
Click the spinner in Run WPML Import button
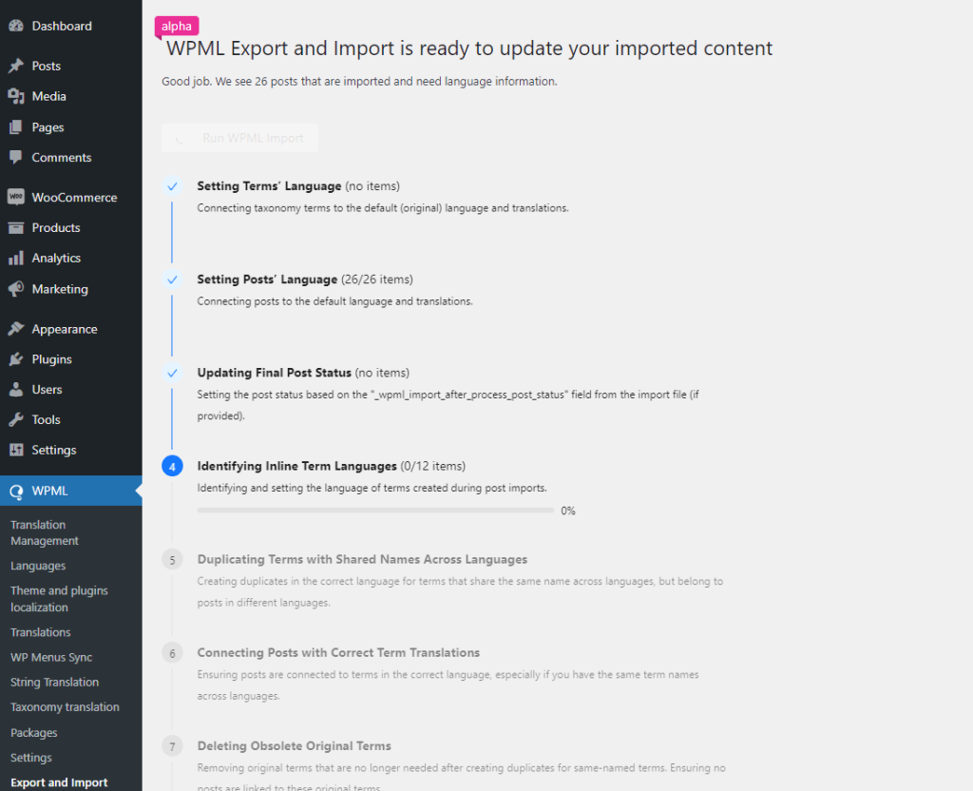coord(180,138)
